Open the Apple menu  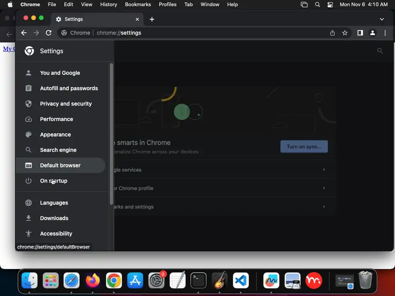click(10, 5)
